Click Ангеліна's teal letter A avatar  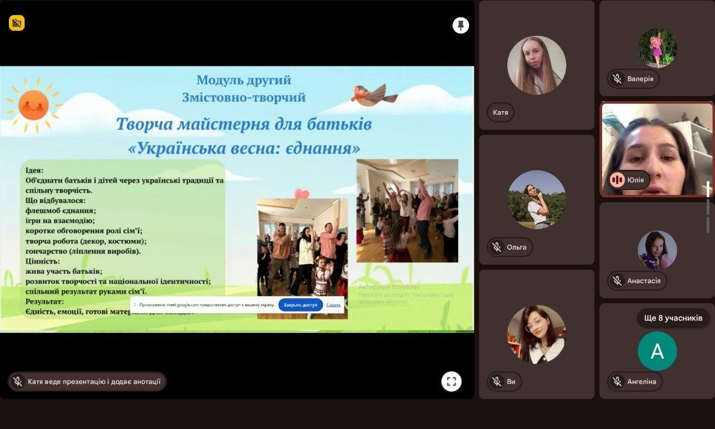[657, 351]
